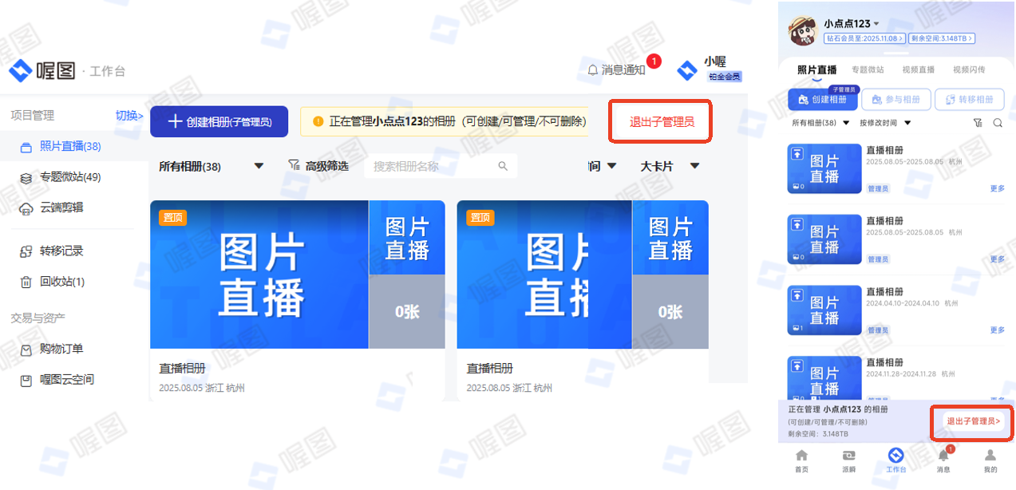Click the 喔图 logo in the desktop header

point(43,72)
